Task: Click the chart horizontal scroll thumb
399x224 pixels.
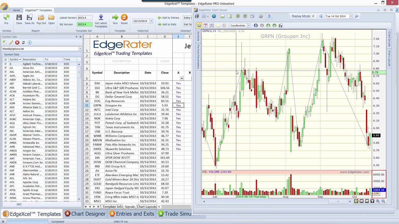Action: tap(338, 202)
